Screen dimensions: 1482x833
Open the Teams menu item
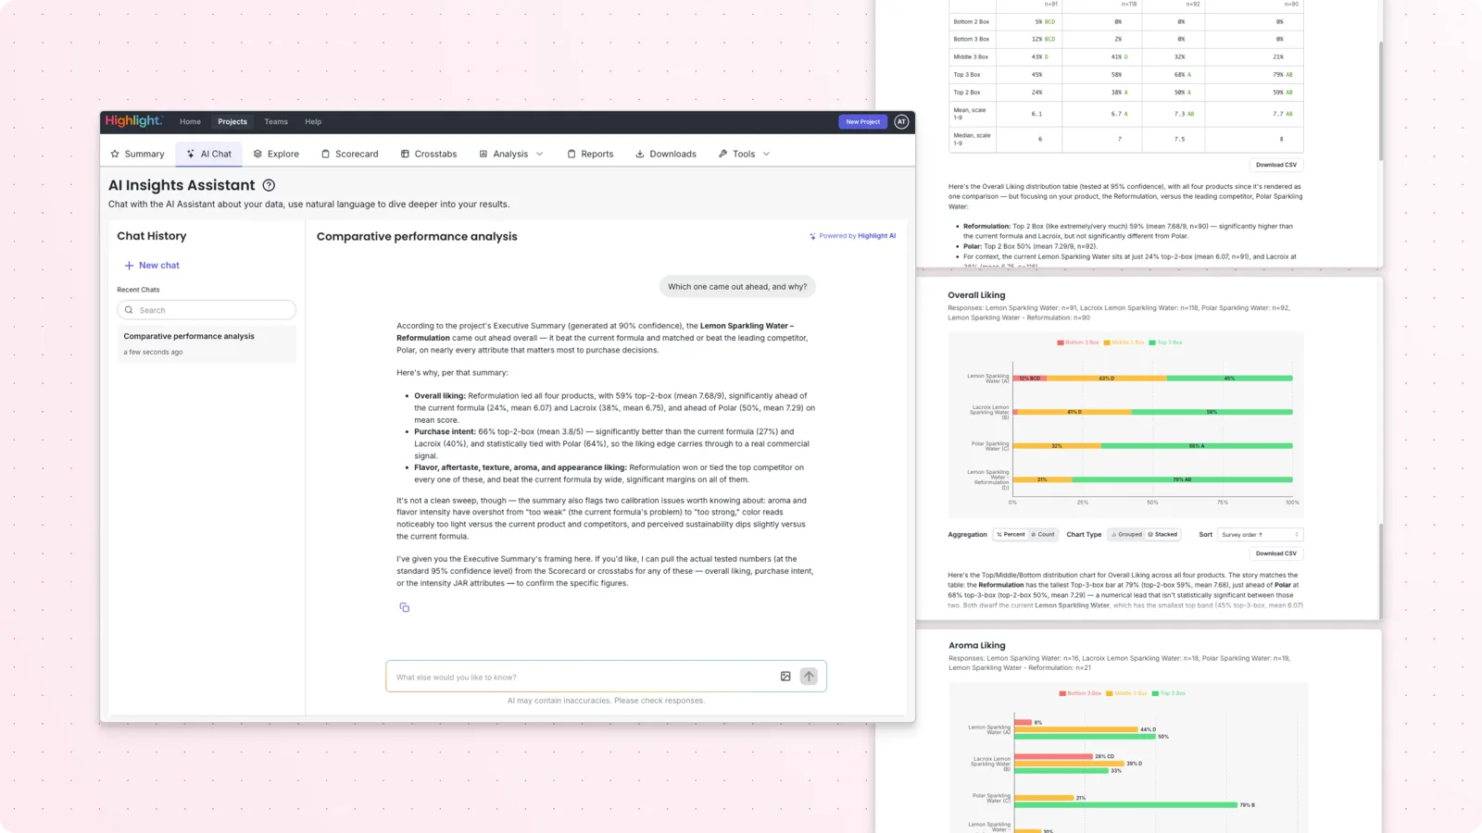tap(276, 121)
